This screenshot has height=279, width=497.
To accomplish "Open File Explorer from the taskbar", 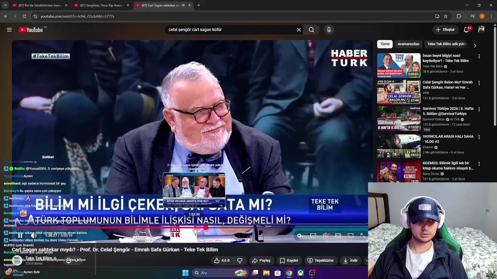I will coord(266,273).
